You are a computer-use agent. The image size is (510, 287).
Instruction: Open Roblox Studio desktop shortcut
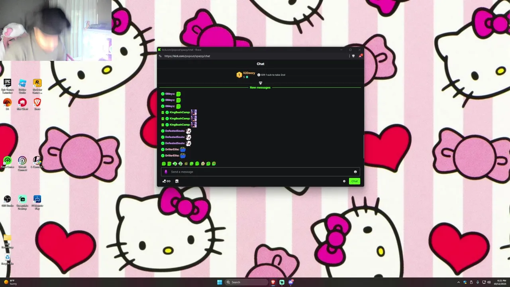click(x=22, y=86)
